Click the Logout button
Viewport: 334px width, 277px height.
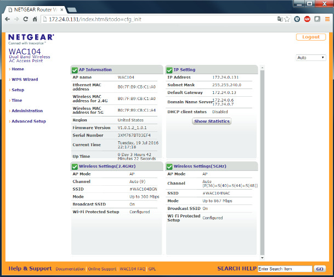coord(311,37)
